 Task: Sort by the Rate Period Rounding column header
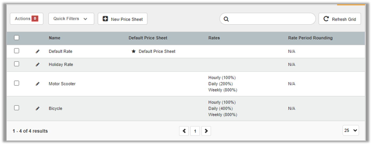310,38
